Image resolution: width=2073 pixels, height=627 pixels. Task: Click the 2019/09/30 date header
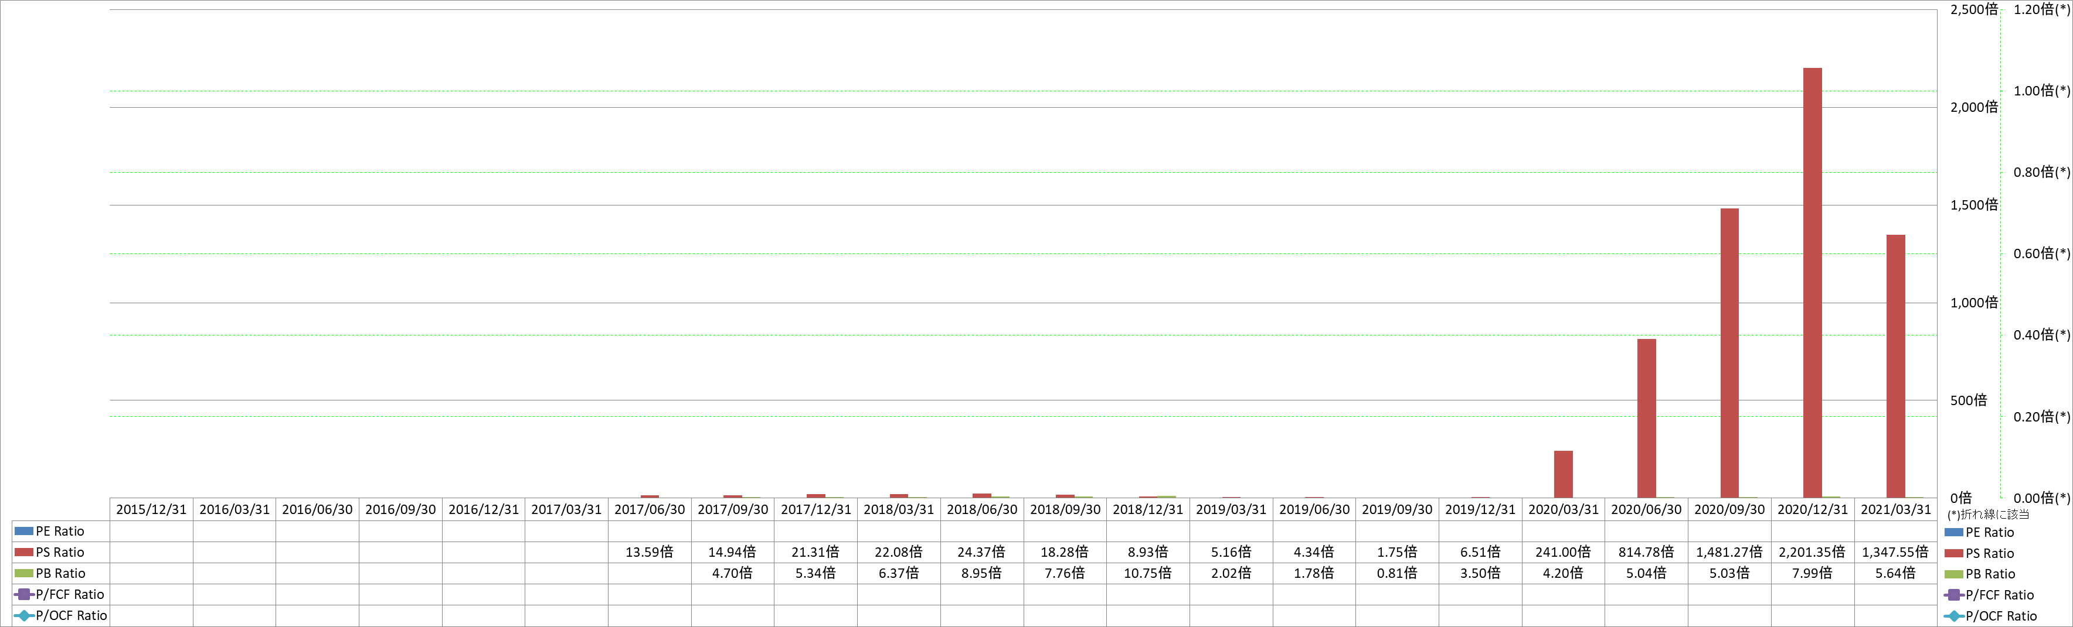pos(1397,510)
